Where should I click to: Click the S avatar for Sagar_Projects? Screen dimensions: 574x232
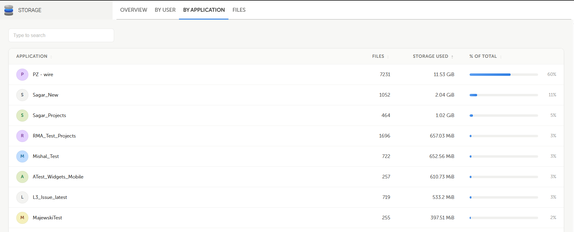(x=22, y=116)
